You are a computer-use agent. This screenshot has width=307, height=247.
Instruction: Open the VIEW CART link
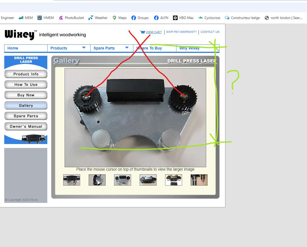(154, 32)
